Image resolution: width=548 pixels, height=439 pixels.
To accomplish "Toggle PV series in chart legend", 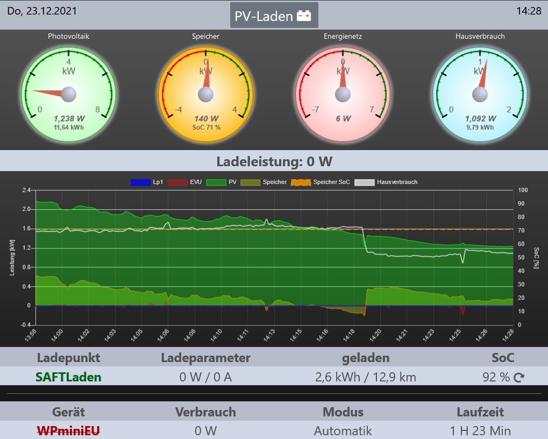I will 222,182.
